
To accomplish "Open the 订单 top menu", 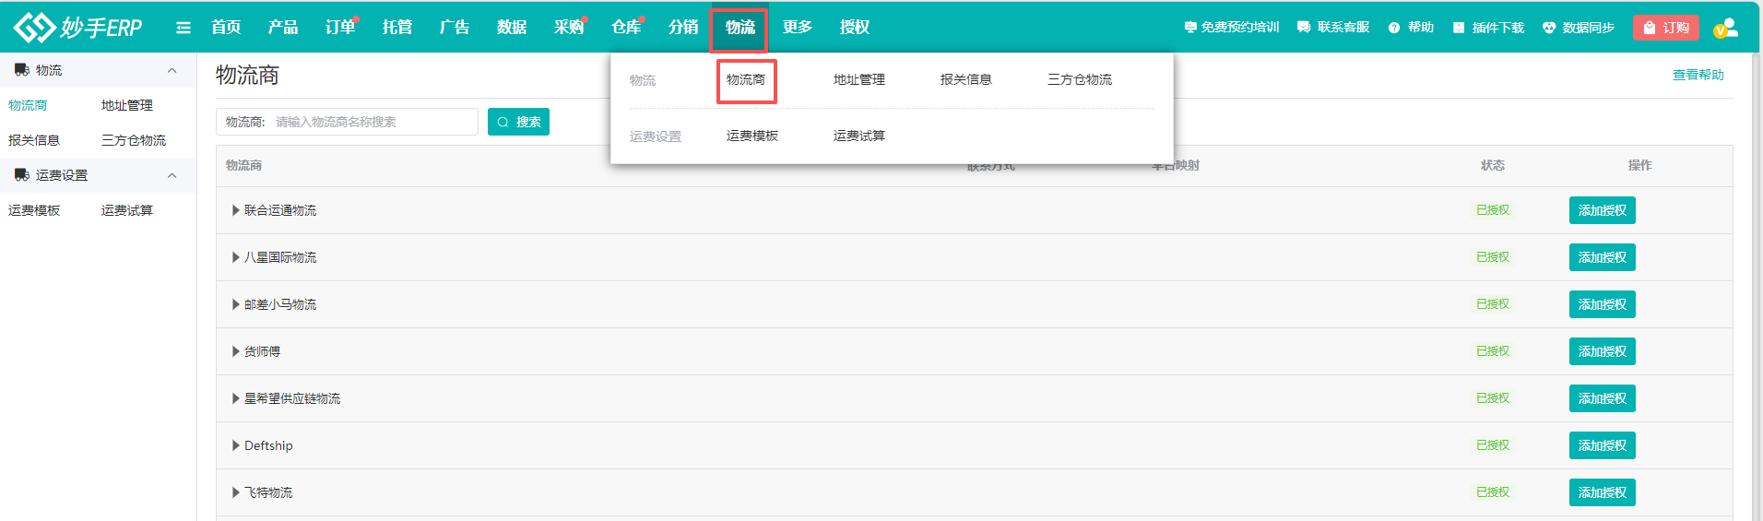I will (340, 28).
